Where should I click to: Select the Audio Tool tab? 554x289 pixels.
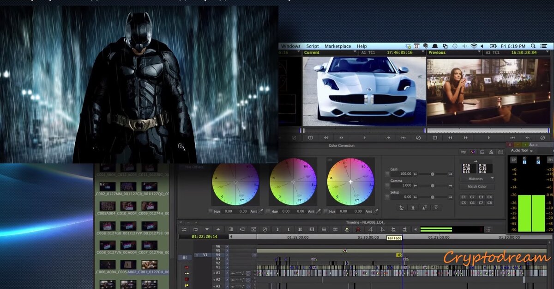tap(519, 150)
